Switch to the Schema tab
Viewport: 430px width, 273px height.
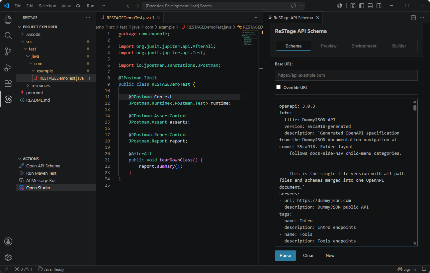[294, 46]
